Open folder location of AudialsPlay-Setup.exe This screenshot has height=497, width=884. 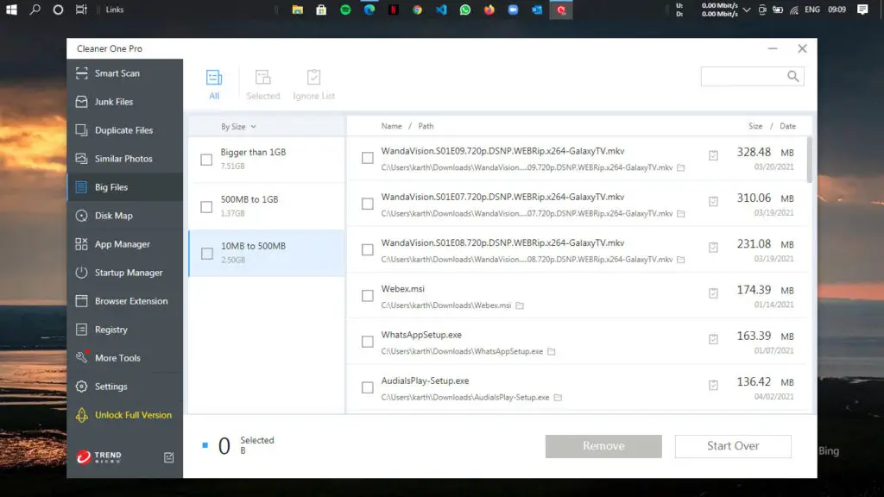[x=558, y=397]
